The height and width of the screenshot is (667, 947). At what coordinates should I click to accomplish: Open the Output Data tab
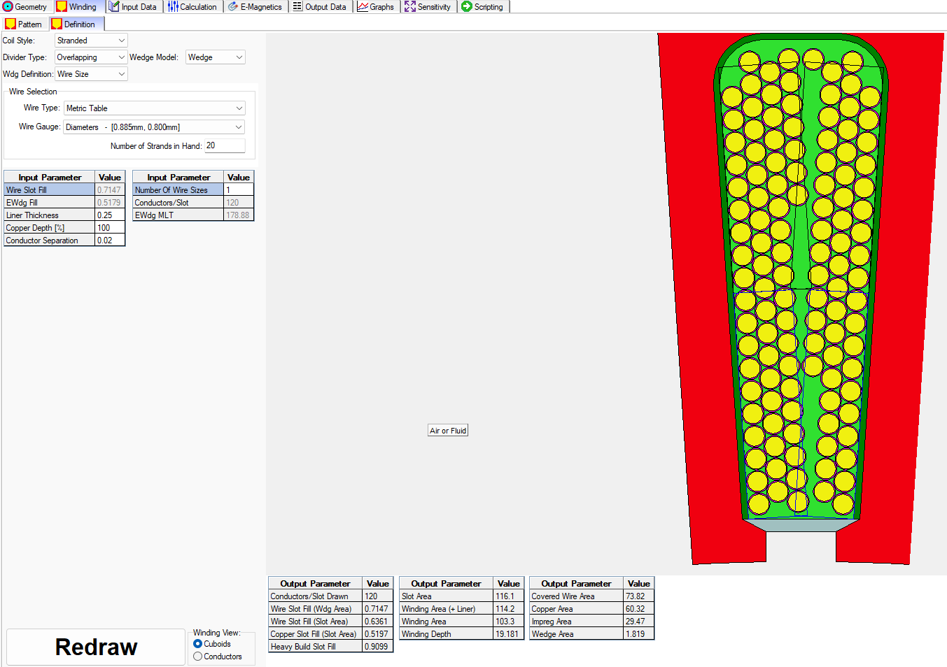click(319, 7)
